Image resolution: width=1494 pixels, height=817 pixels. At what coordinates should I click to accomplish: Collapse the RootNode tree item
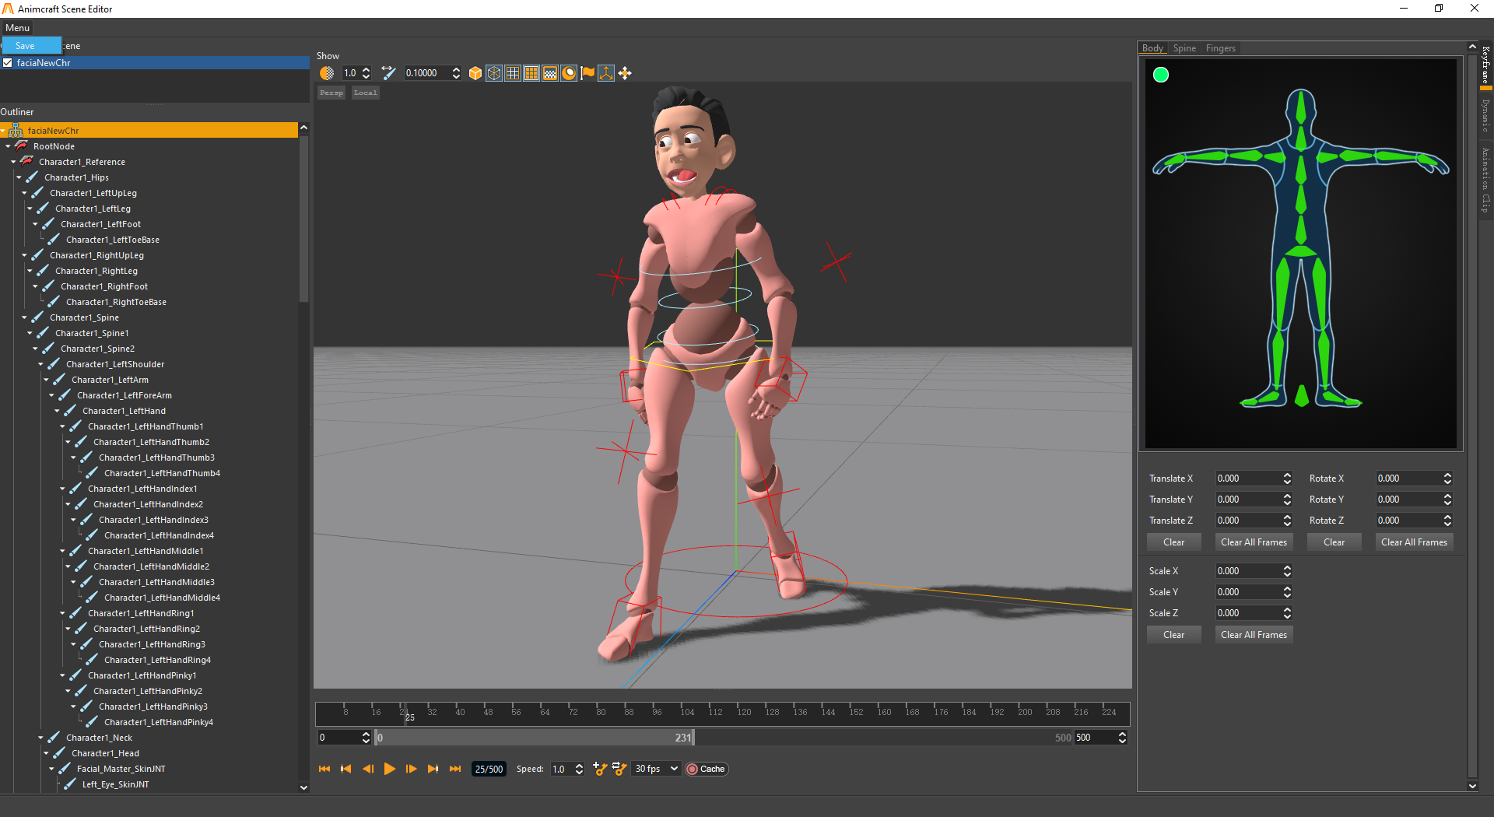[8, 146]
